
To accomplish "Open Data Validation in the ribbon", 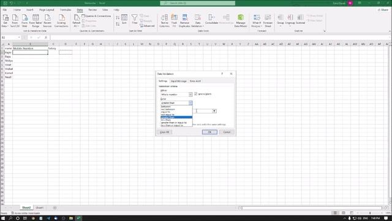I will (x=197, y=21).
